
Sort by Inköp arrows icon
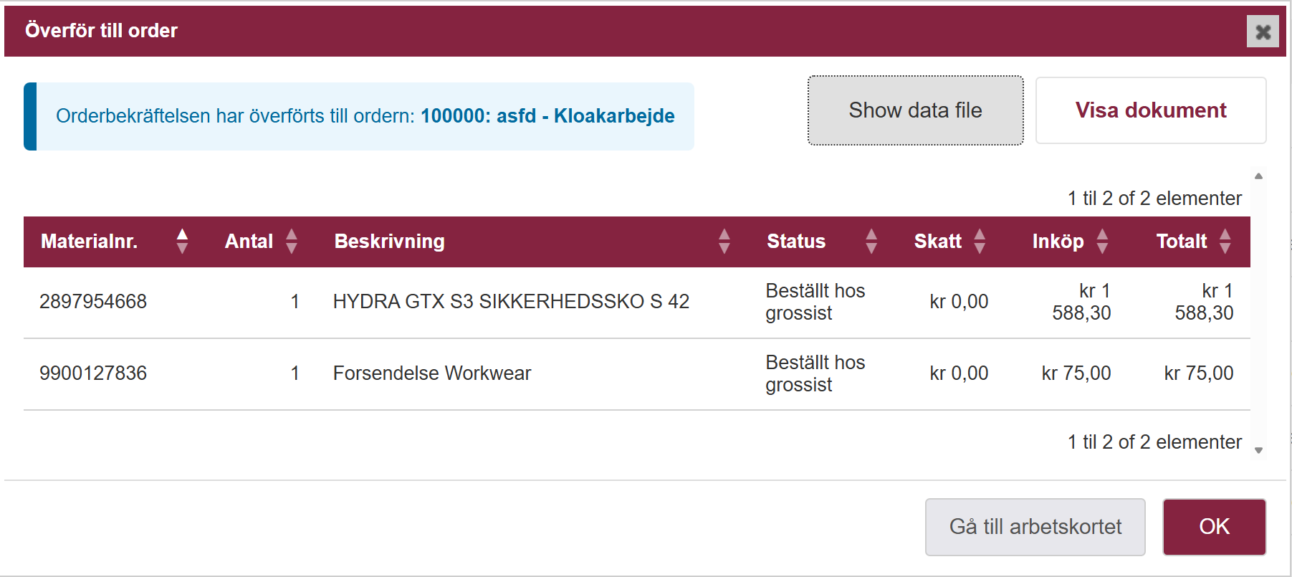point(1102,242)
